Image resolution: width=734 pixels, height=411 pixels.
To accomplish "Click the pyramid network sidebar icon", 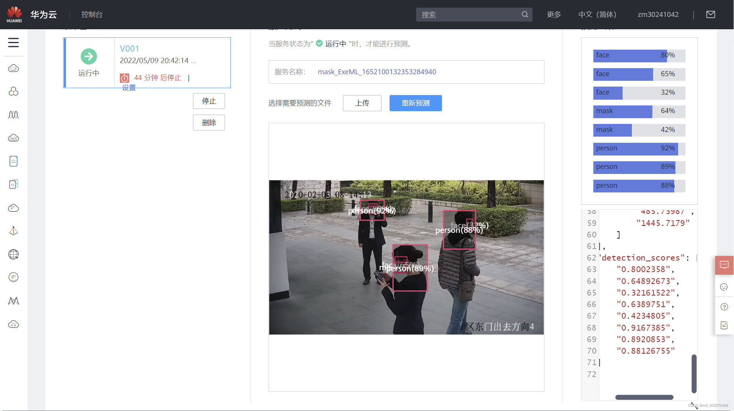I will click(x=13, y=231).
